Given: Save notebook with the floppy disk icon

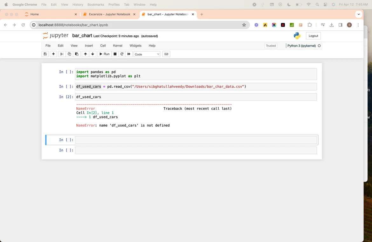Looking at the screenshot, I should coord(45,54).
